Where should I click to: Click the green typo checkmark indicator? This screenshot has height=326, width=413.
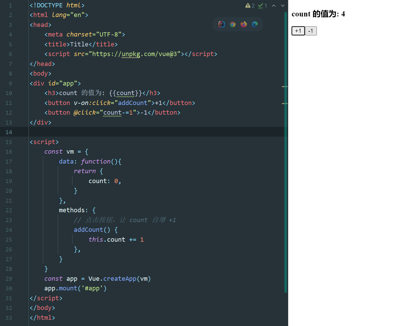pyautogui.click(x=260, y=6)
